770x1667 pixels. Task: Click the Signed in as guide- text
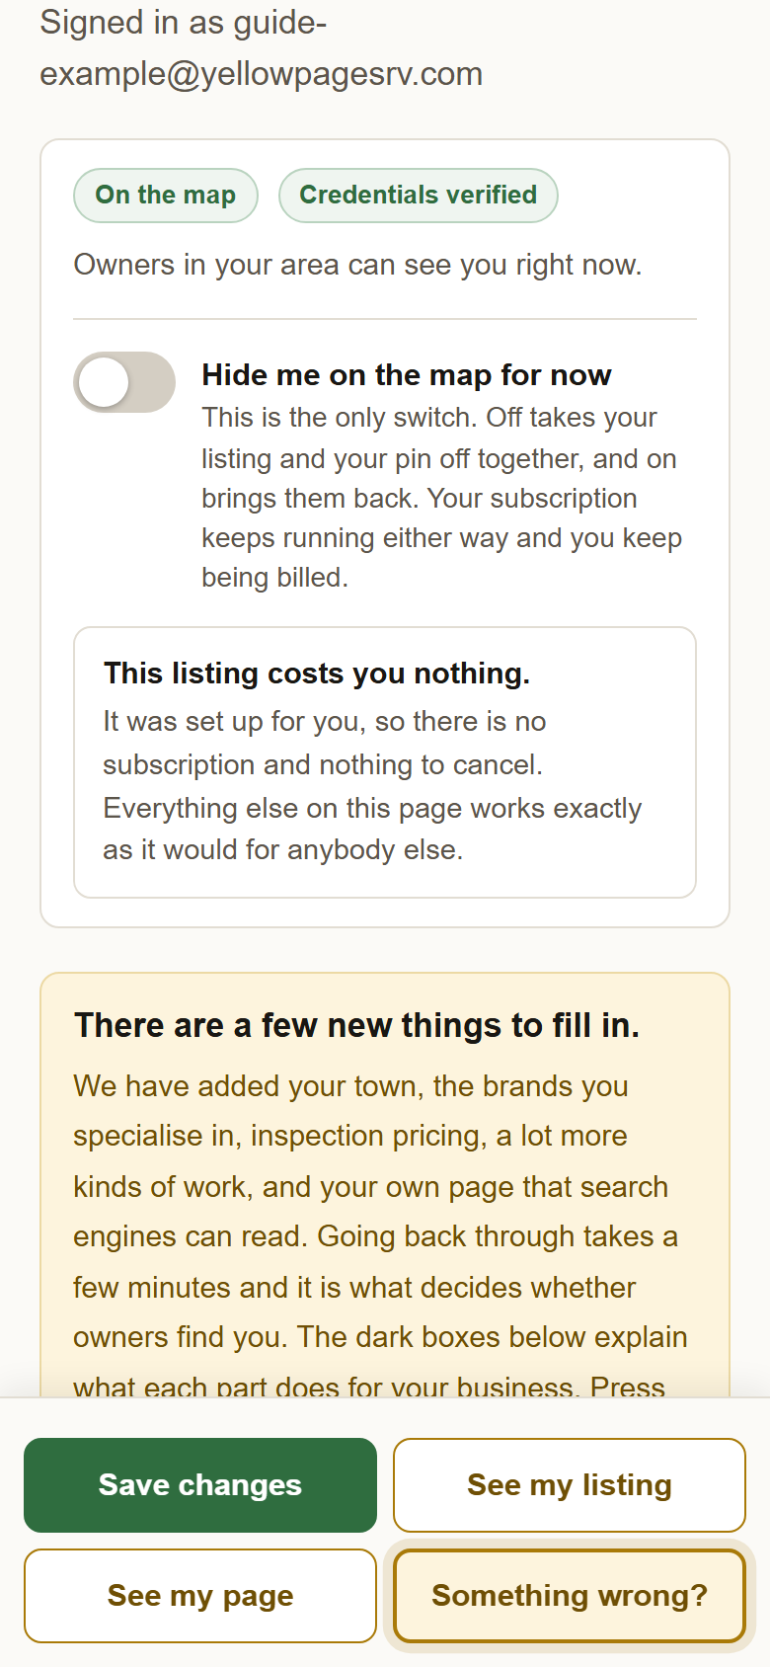(x=184, y=23)
